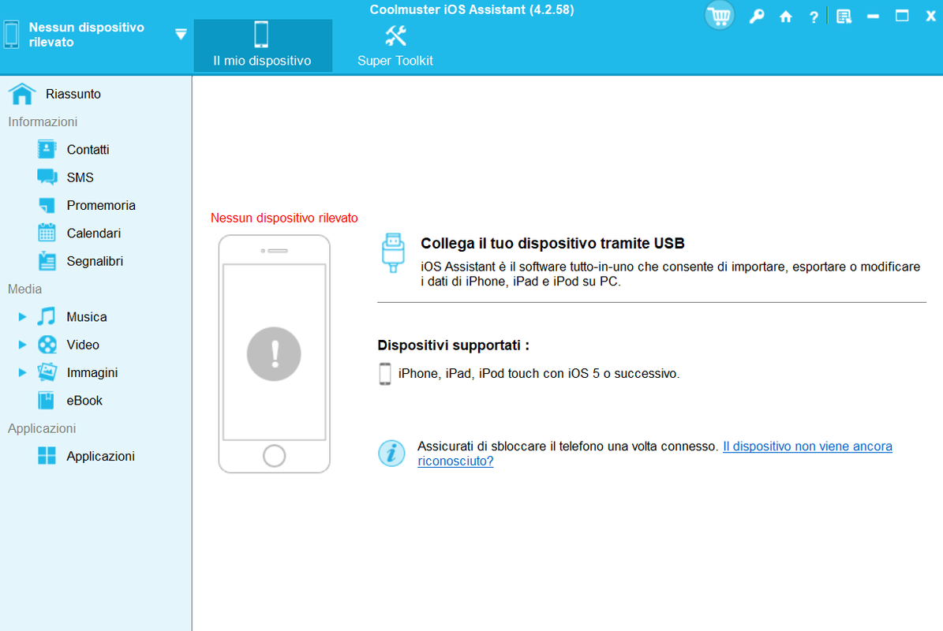The height and width of the screenshot is (631, 943).
Task: Click the key register icon
Action: tap(757, 17)
